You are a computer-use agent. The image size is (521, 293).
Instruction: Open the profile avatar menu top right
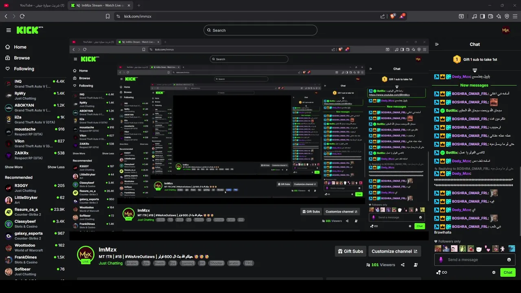point(506,30)
